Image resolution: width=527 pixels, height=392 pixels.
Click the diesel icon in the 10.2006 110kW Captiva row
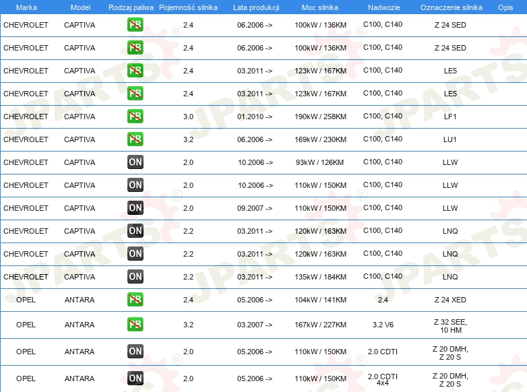click(x=135, y=185)
